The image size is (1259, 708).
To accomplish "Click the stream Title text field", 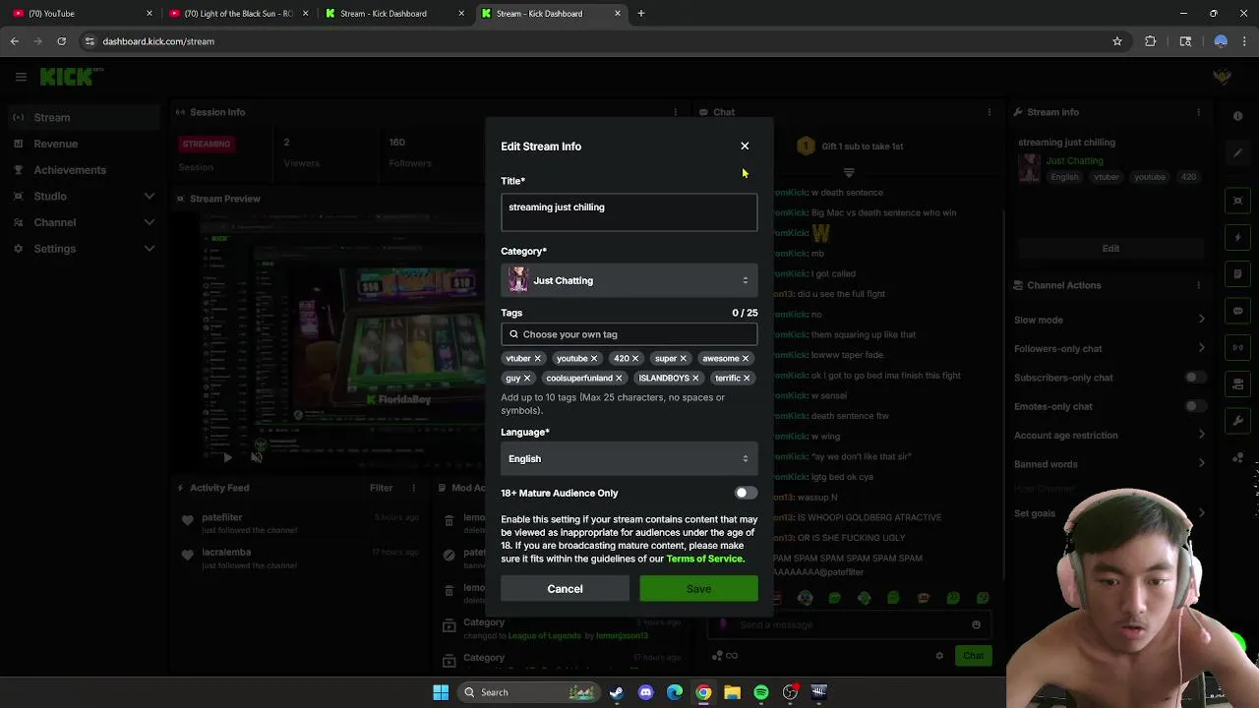I will pyautogui.click(x=629, y=212).
